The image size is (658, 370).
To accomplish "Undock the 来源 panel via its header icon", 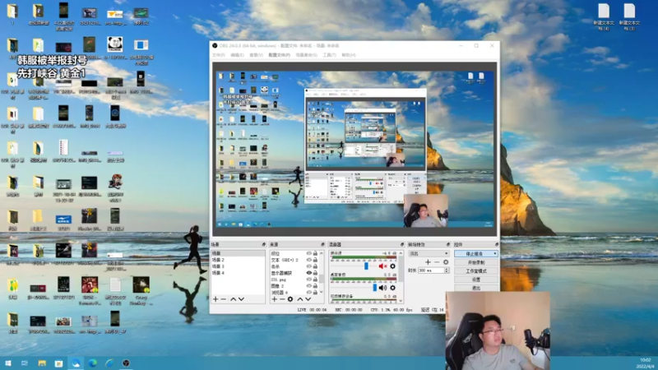I will click(x=322, y=244).
